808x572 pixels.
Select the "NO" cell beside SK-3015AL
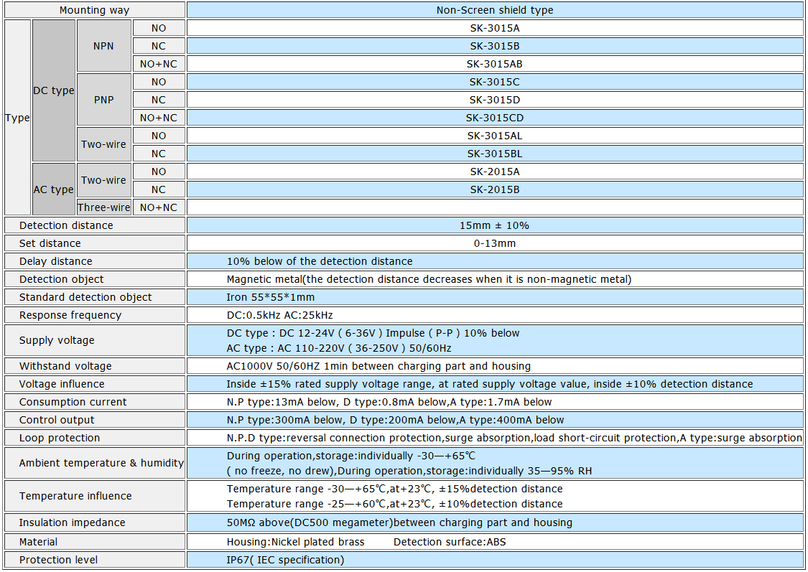159,136
